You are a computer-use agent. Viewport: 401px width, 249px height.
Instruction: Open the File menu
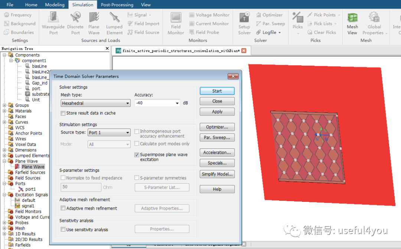(x=10, y=4)
